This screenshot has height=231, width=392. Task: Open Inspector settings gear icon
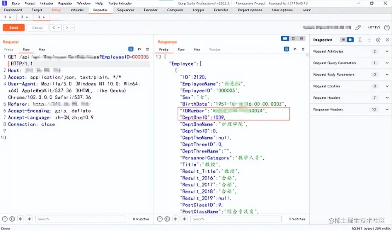click(x=378, y=40)
